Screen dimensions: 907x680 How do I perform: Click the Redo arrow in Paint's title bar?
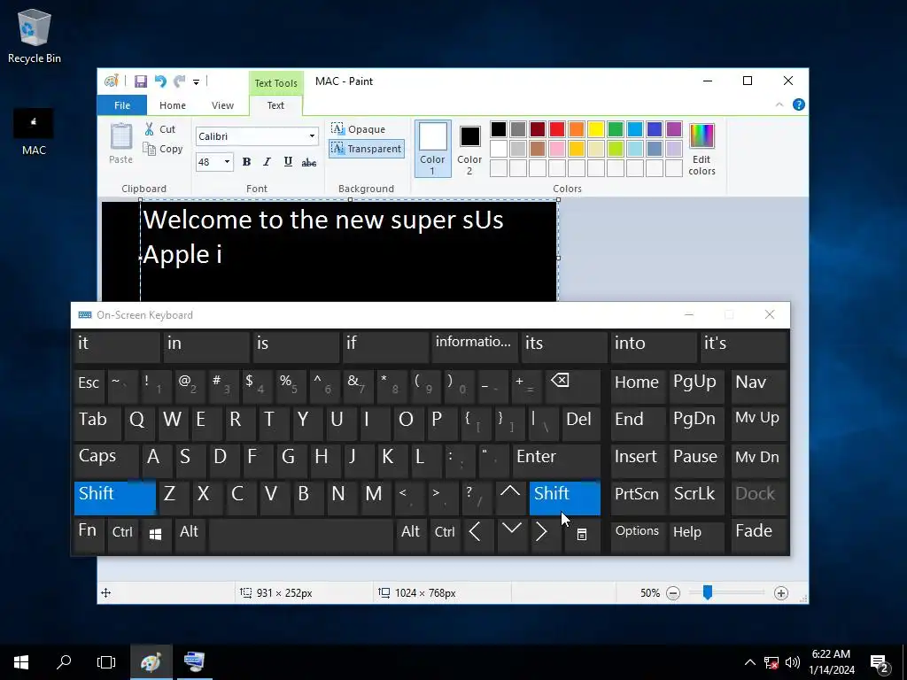pos(179,81)
